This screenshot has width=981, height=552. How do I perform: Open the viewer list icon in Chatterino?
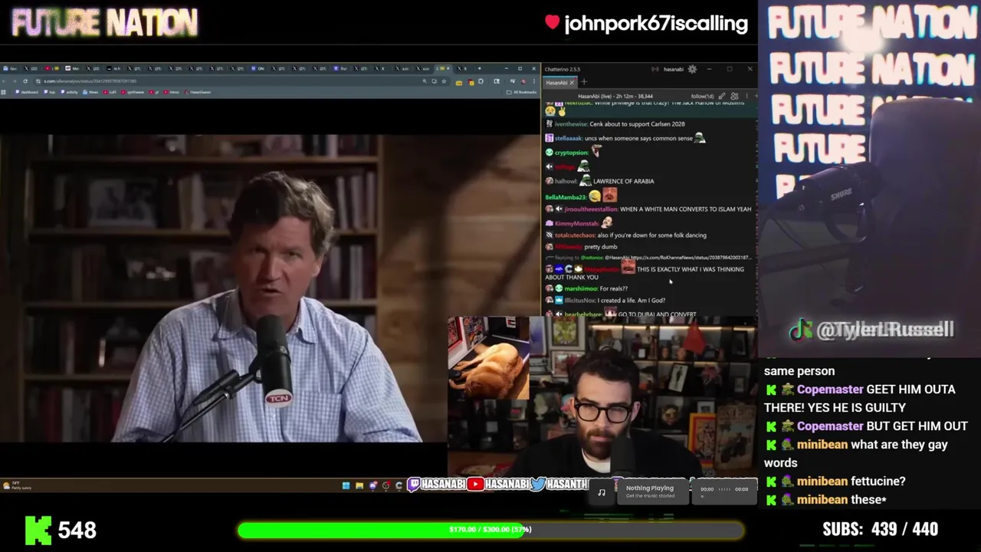point(734,97)
